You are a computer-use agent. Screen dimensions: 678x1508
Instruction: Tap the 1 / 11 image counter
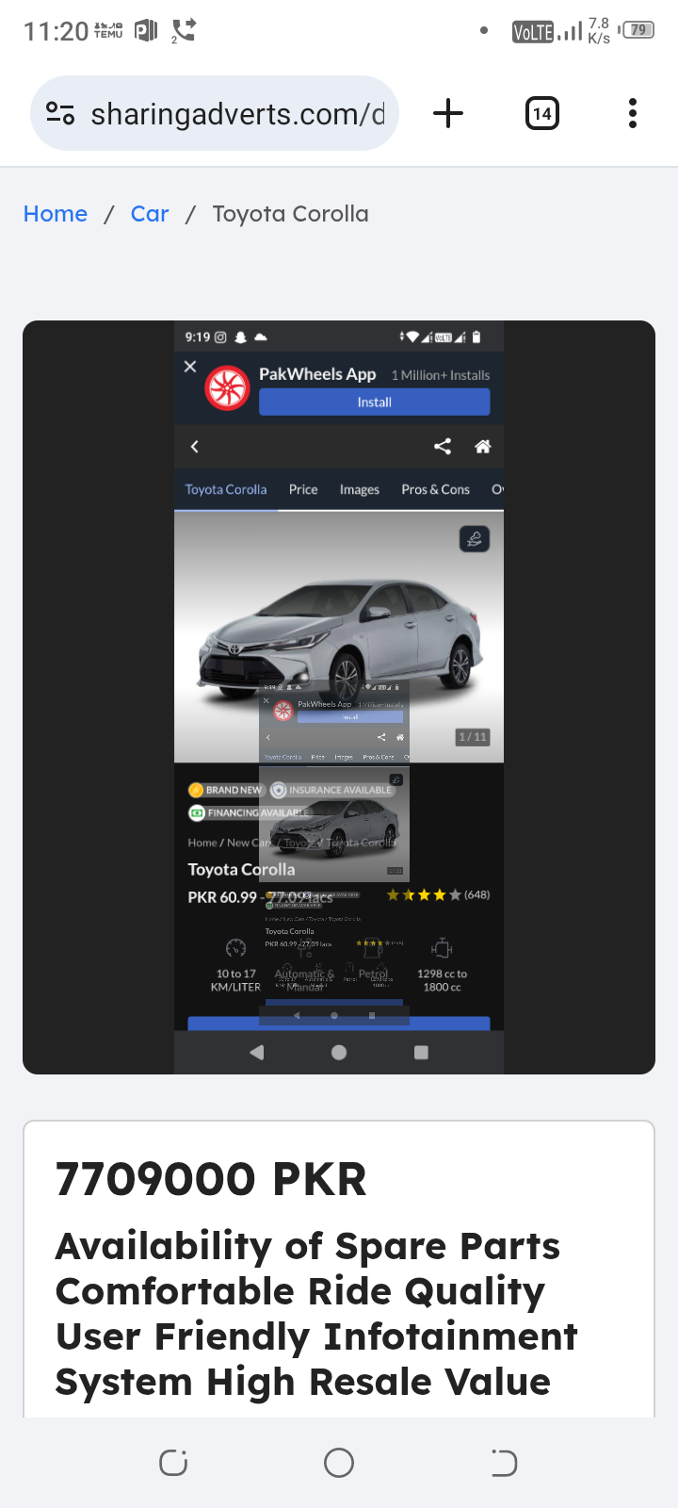pos(473,737)
